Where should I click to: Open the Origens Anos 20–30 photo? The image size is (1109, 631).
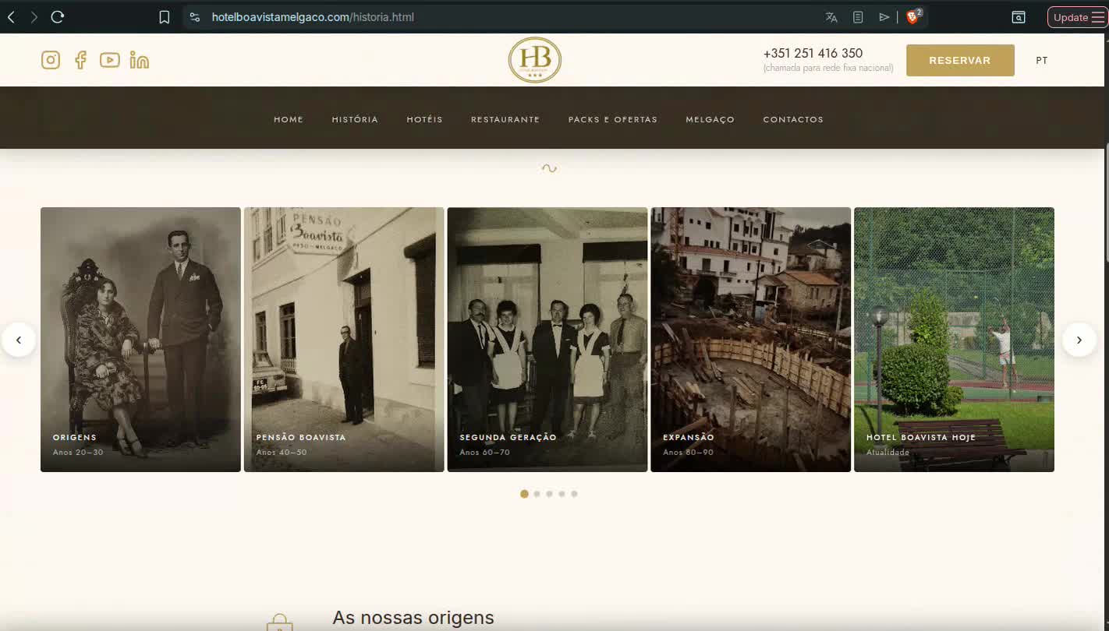(x=140, y=340)
